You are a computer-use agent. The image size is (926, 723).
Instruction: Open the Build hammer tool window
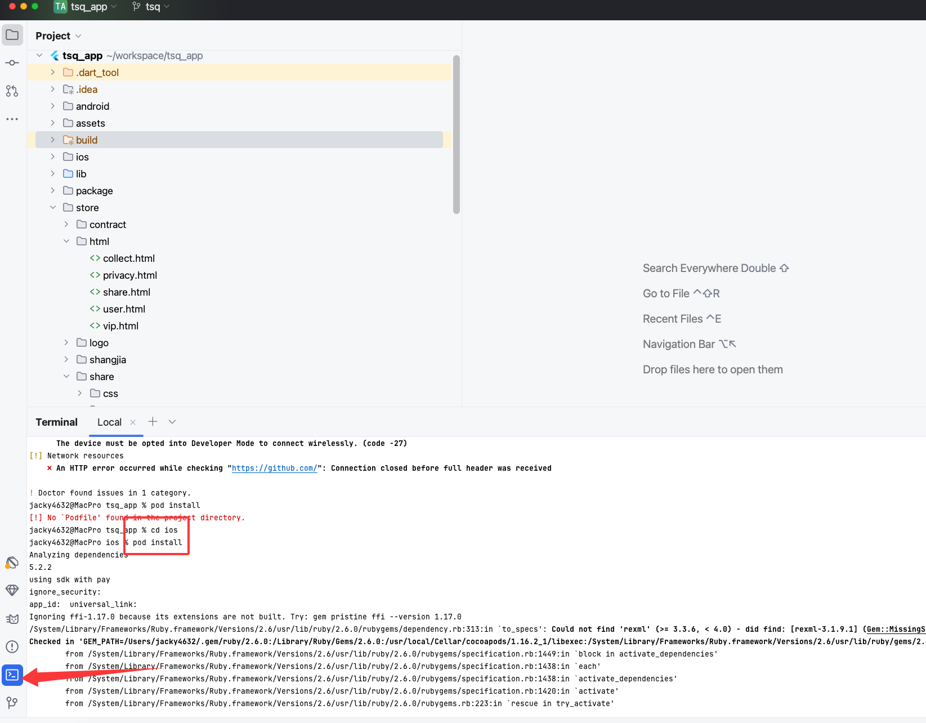[x=12, y=563]
